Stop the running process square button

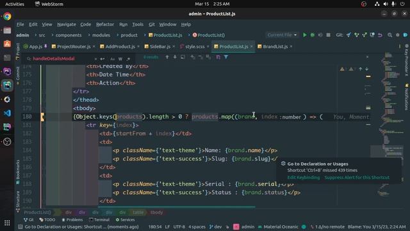coord(328,35)
